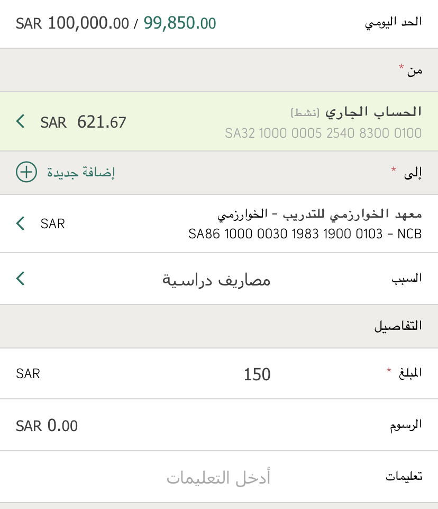Tap the معهد الخوارزمي للتدريب beneficiary name

pyautogui.click(x=320, y=215)
